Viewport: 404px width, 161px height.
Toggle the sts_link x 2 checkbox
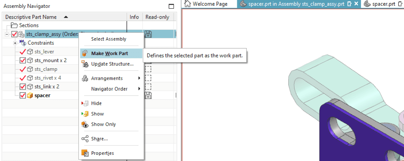[23, 87]
